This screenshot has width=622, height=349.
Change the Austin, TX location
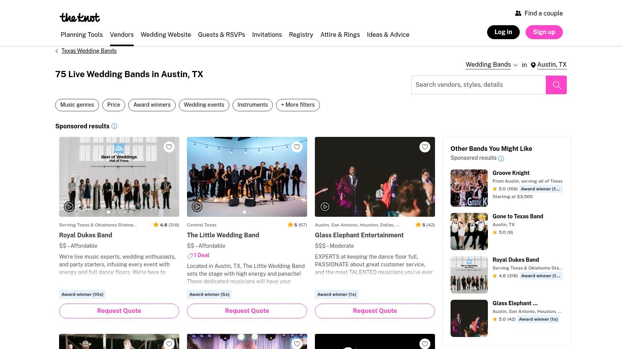pos(552,65)
